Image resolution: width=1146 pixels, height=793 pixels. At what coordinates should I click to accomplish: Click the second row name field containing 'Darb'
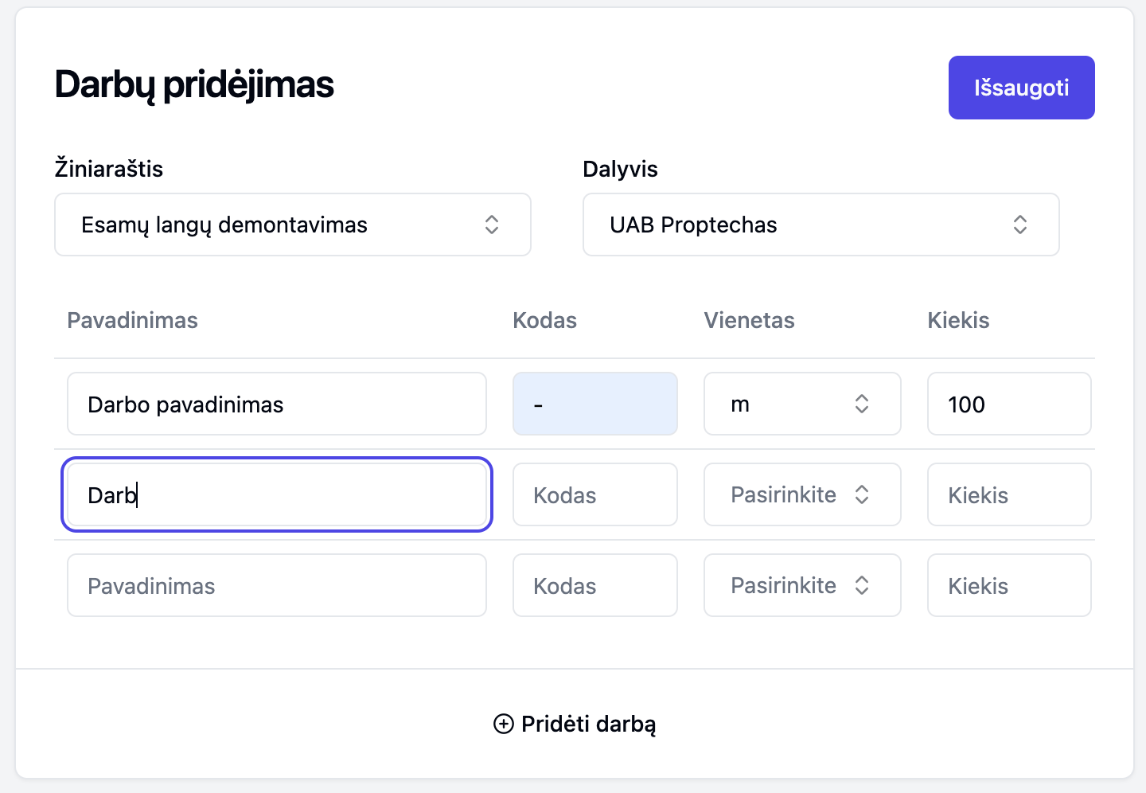[276, 495]
